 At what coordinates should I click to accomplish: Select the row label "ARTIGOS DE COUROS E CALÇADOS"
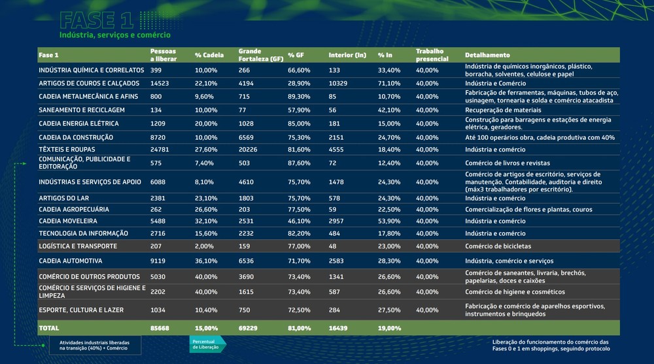[x=89, y=84]
